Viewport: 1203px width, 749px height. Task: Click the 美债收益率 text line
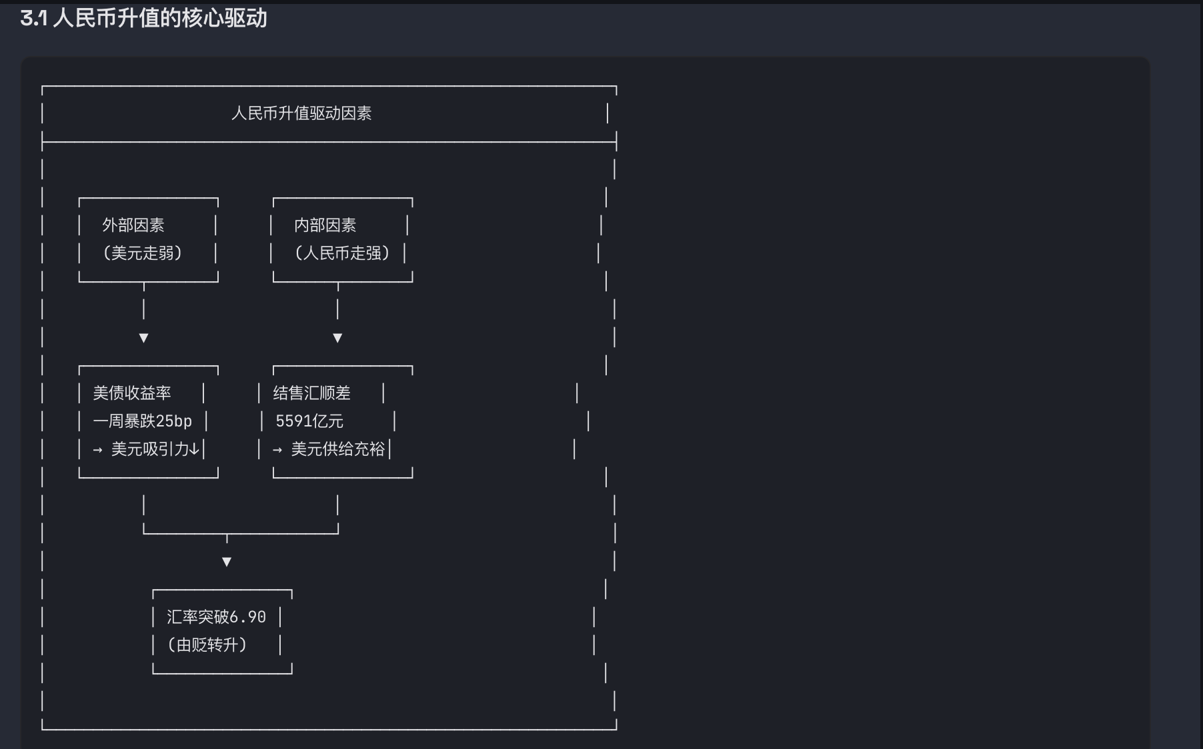click(x=132, y=393)
